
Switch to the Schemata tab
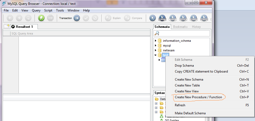[x=162, y=27]
